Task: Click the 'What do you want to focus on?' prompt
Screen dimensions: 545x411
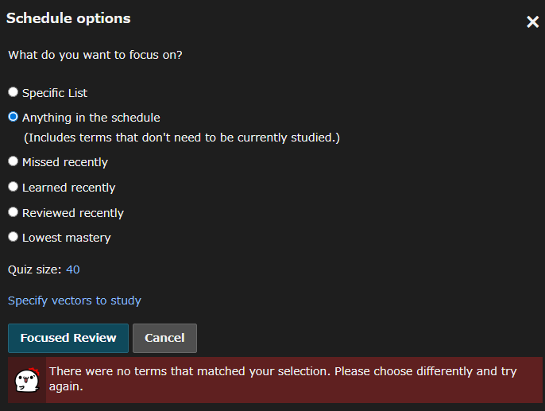Action: coord(95,56)
